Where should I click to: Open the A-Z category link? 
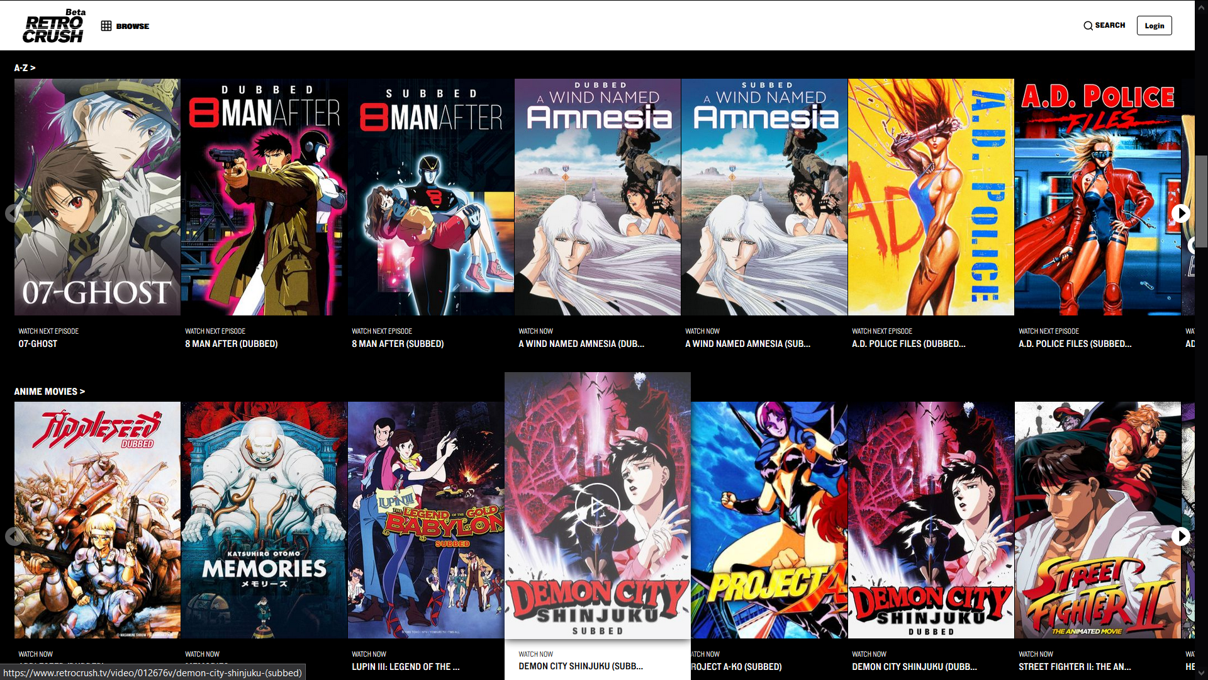click(25, 67)
